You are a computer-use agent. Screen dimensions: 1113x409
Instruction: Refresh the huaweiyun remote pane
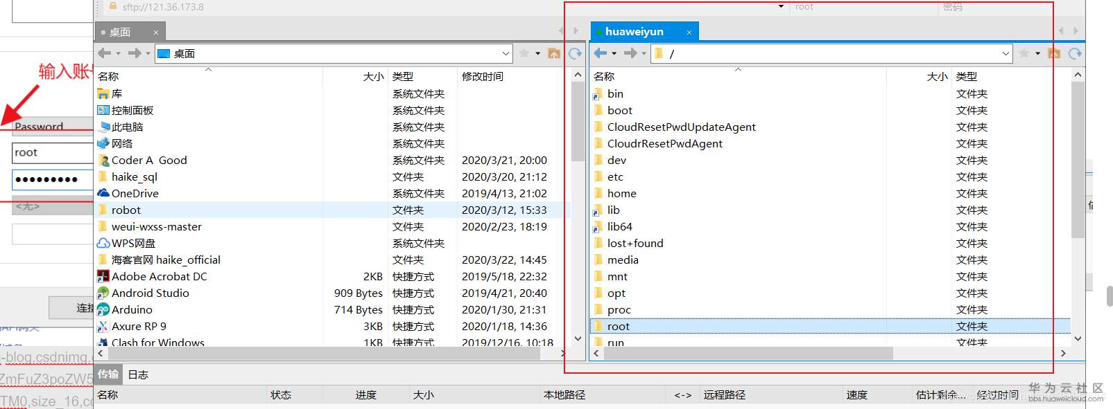pos(1075,53)
